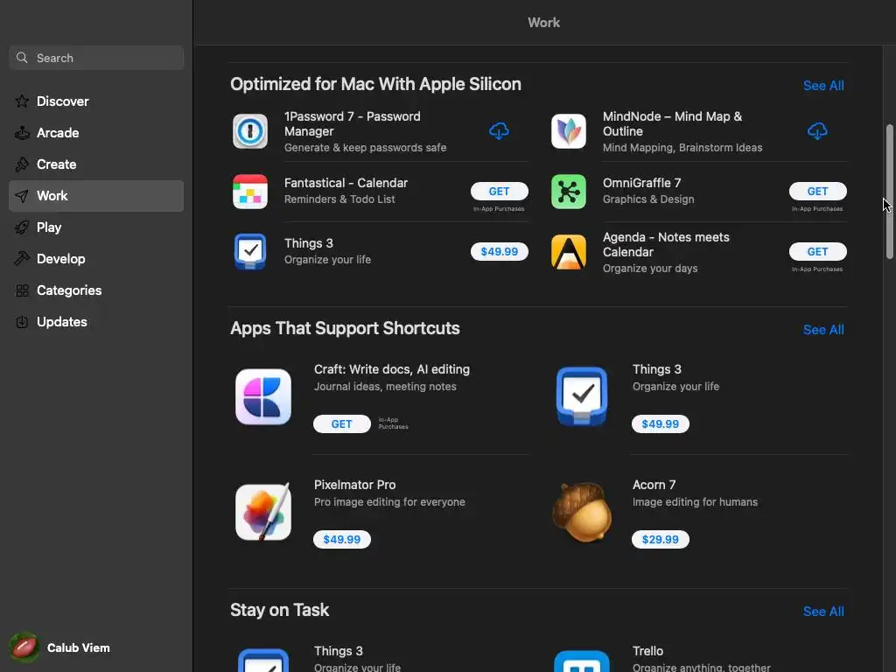
Task: Open the '1Password 7 - Password Manager' title
Action: pos(352,124)
